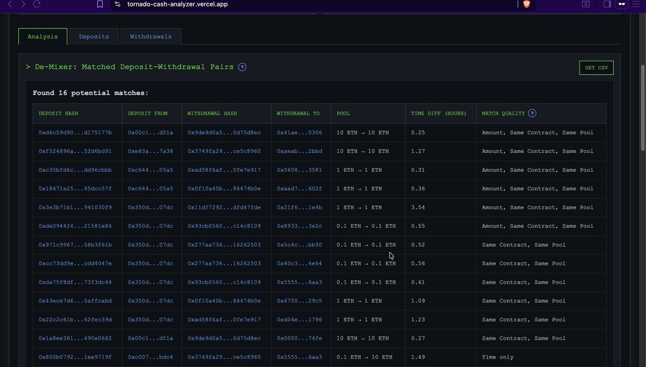Open the glasses icon in the toolbar
The width and height of the screenshot is (646, 367).
pyautogui.click(x=623, y=4)
